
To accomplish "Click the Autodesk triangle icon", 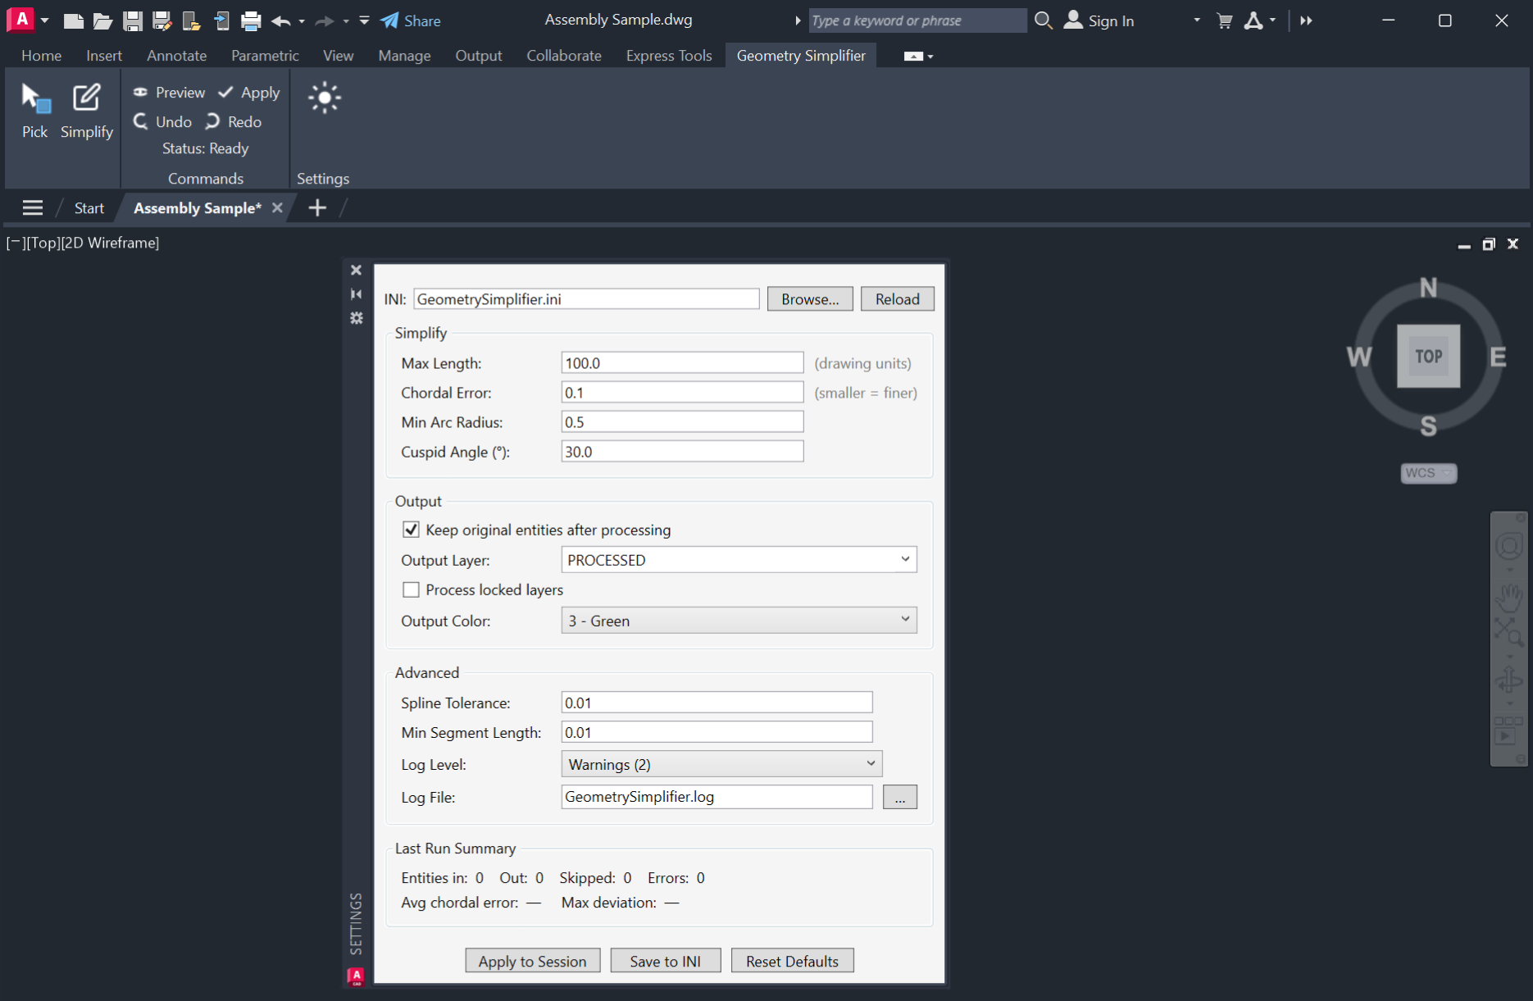I will coord(1253,20).
